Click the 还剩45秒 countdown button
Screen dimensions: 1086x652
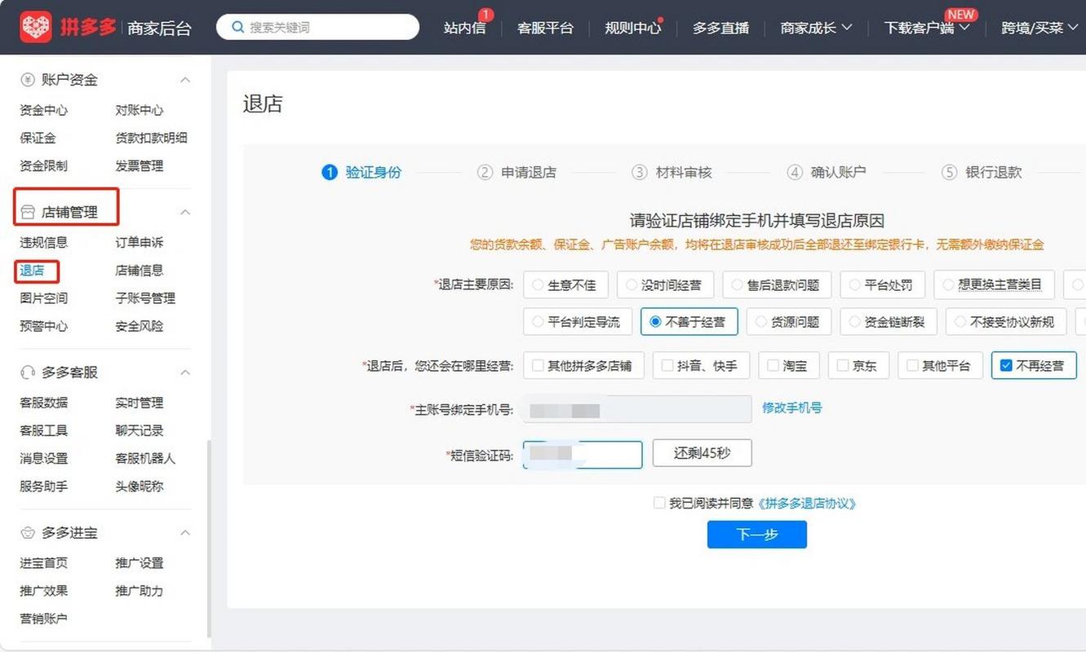click(x=702, y=453)
